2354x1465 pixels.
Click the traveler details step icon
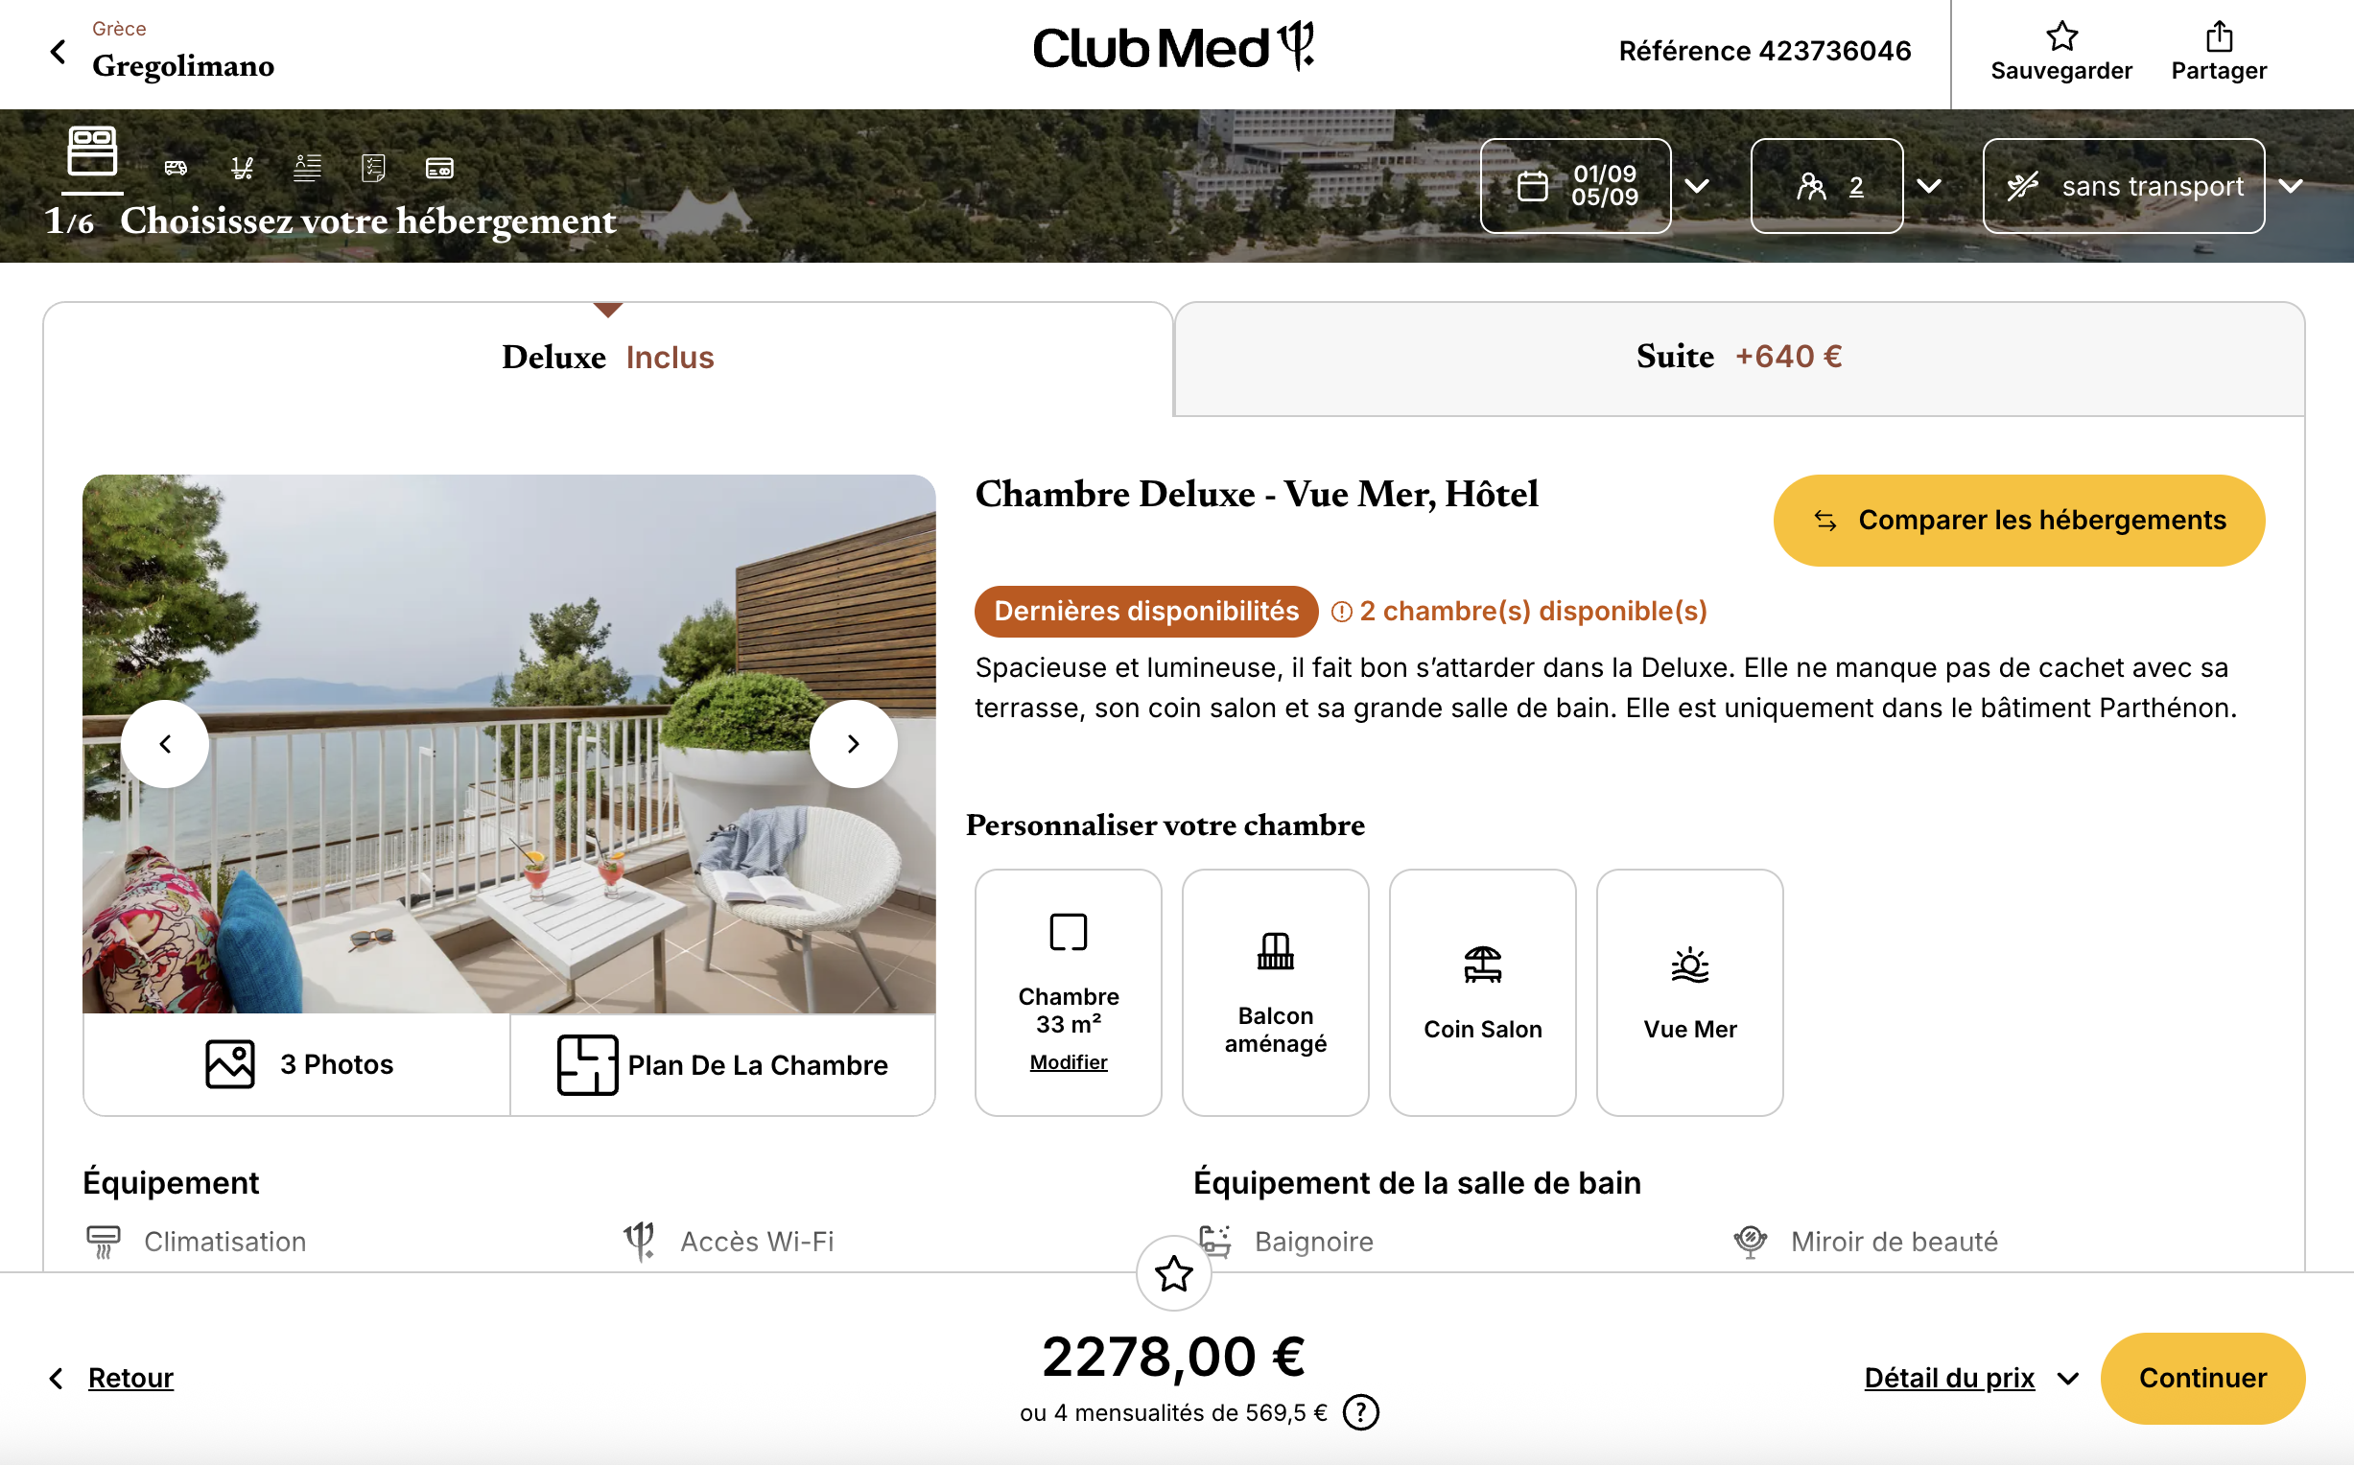pos(307,169)
